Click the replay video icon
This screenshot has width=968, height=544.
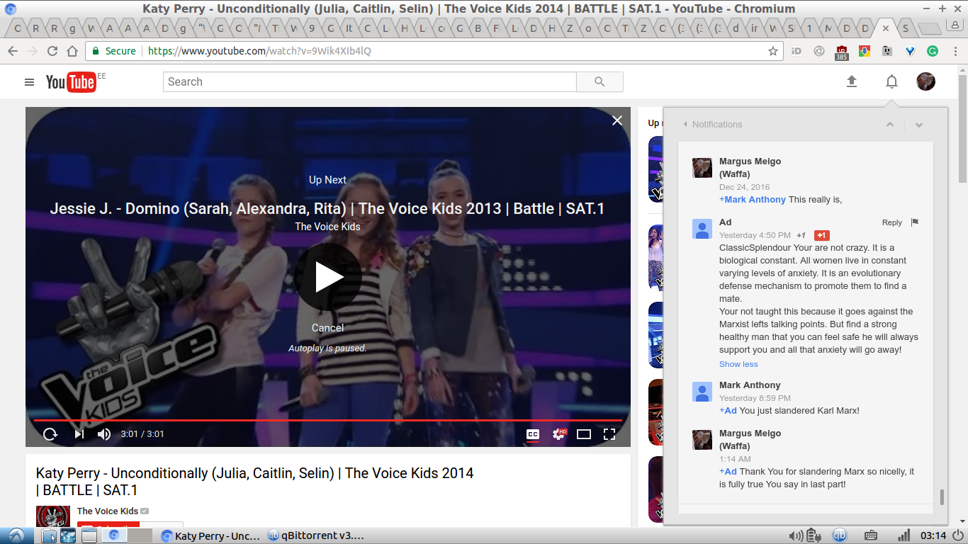[x=50, y=434]
